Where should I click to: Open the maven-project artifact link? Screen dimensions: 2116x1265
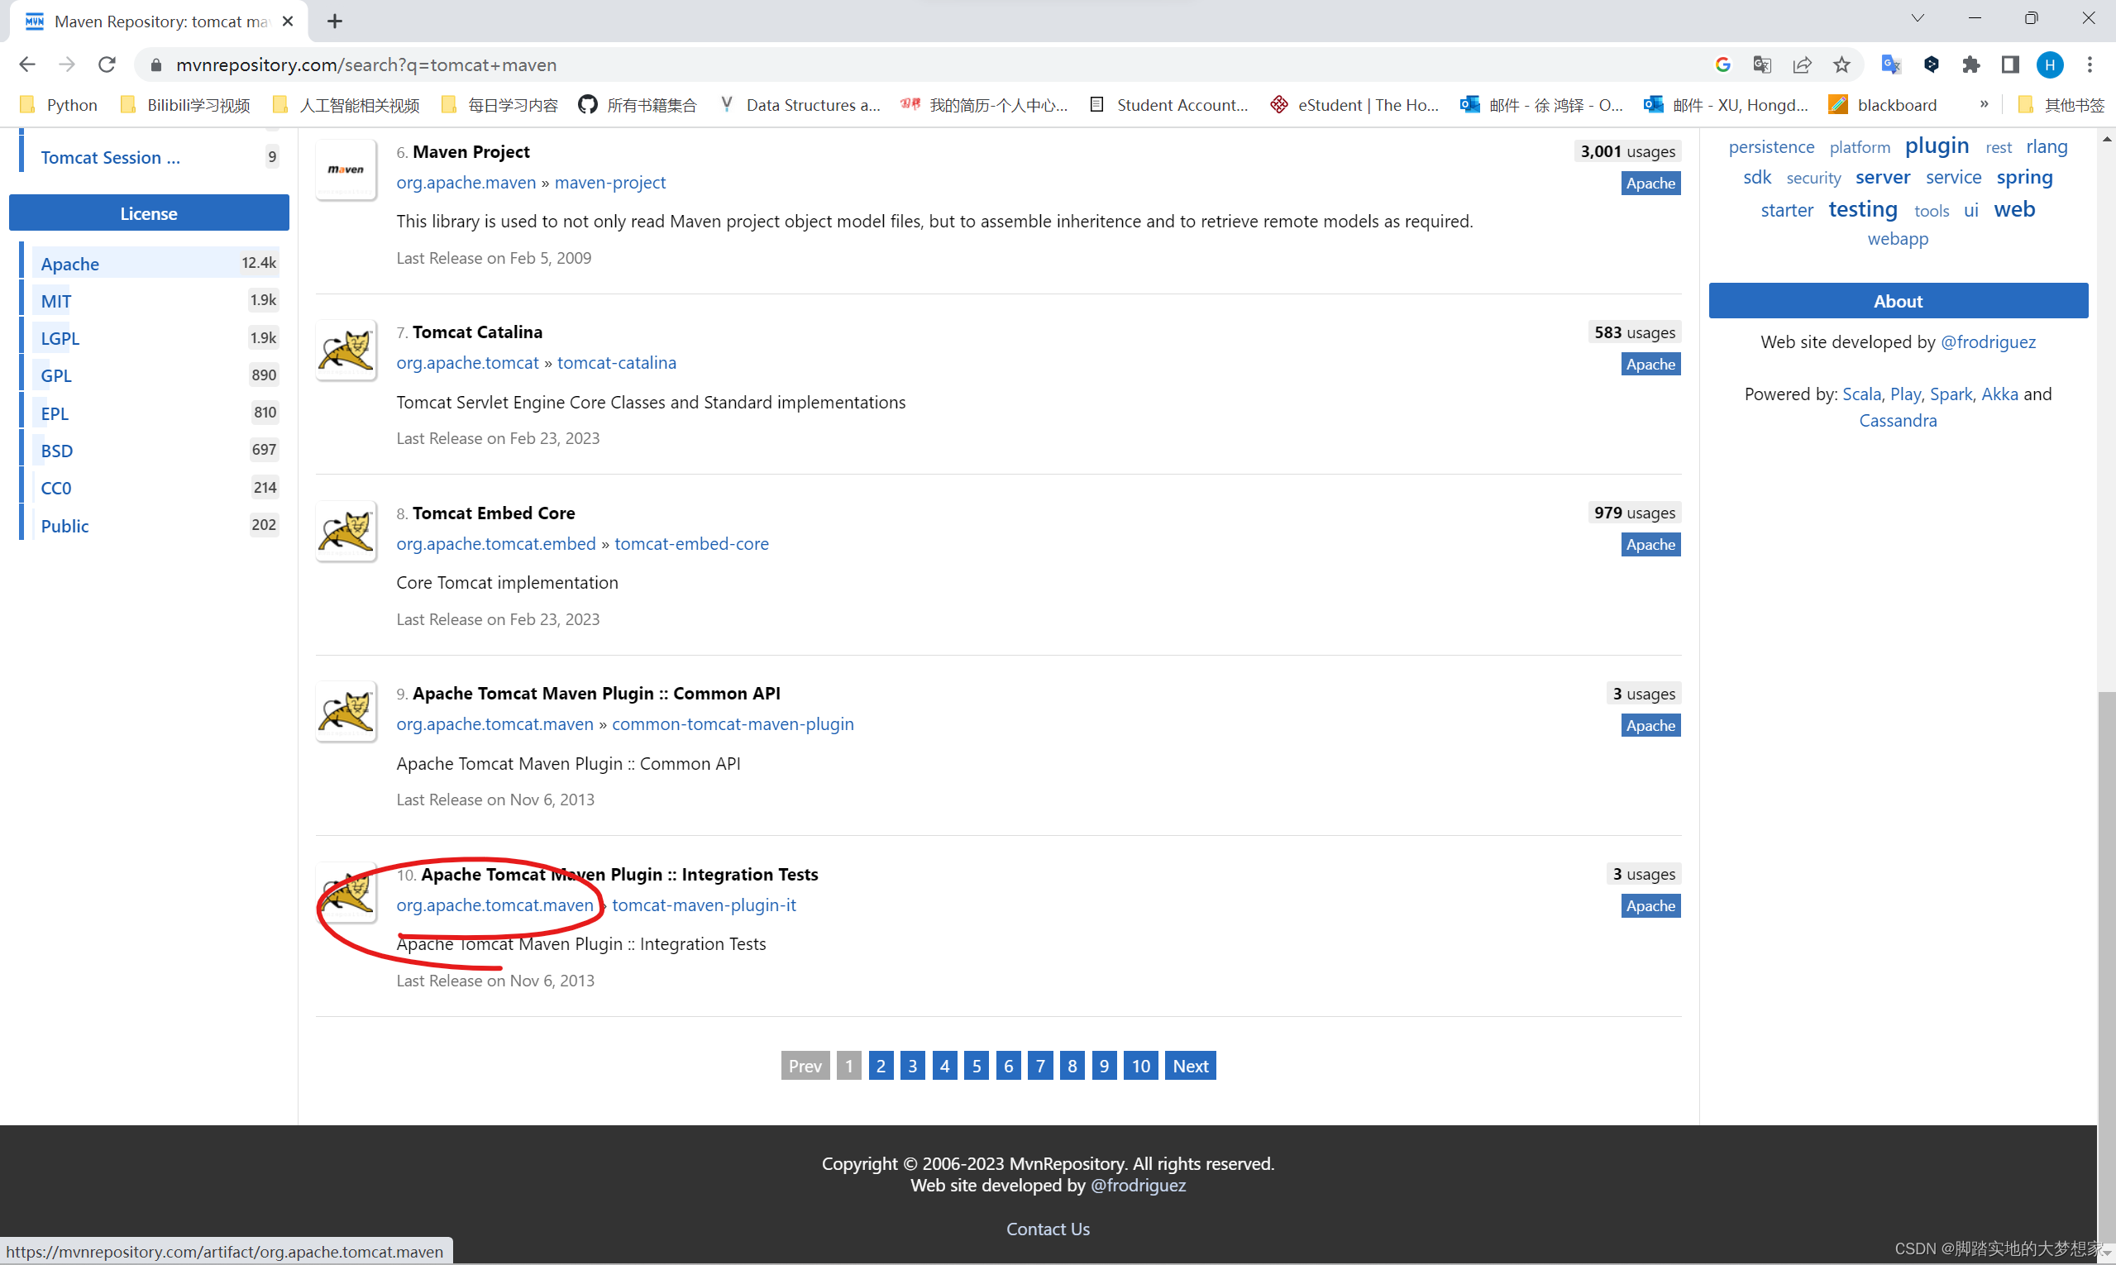(610, 183)
